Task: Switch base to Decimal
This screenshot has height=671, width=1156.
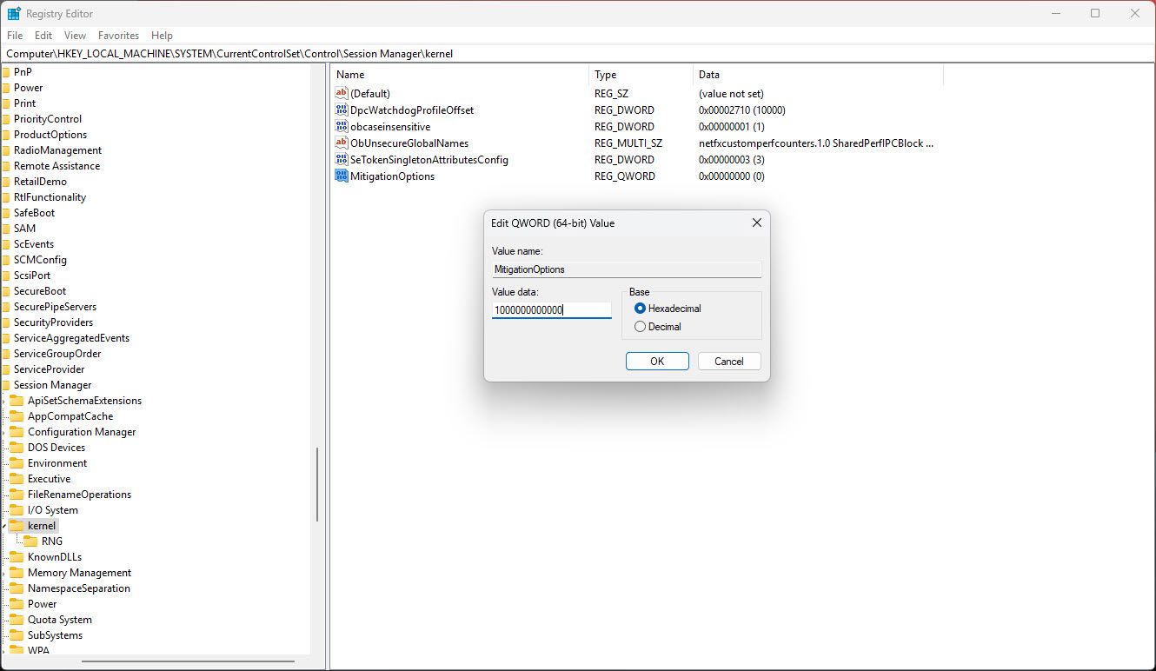Action: click(639, 326)
